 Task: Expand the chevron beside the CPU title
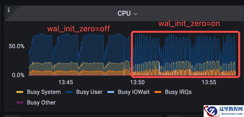(x=135, y=14)
